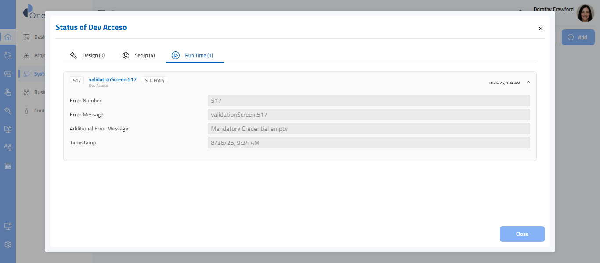Switch to the Design (0) tab

93,55
